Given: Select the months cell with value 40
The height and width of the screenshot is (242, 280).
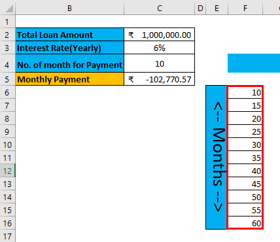Looking at the screenshot, I should (245, 171).
